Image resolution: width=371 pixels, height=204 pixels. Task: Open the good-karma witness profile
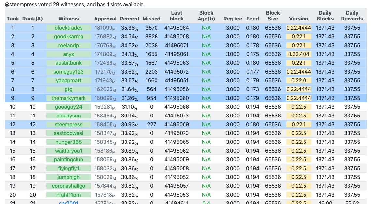pos(68,37)
